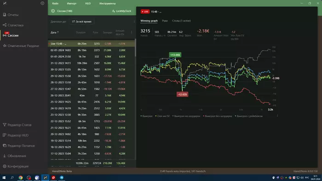Open the За всё время date range dropdown

(x=82, y=22)
